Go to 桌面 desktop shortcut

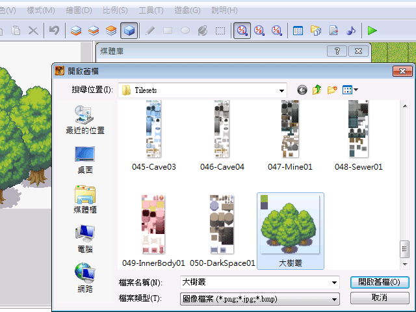[x=85, y=160]
